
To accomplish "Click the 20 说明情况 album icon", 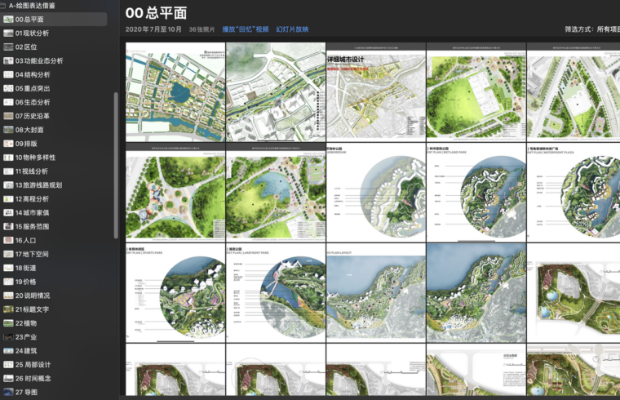I will [x=8, y=296].
